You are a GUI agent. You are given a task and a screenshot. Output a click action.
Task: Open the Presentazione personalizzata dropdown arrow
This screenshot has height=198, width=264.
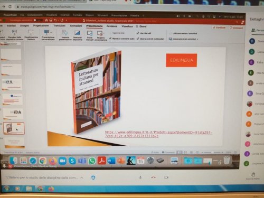(51, 33)
